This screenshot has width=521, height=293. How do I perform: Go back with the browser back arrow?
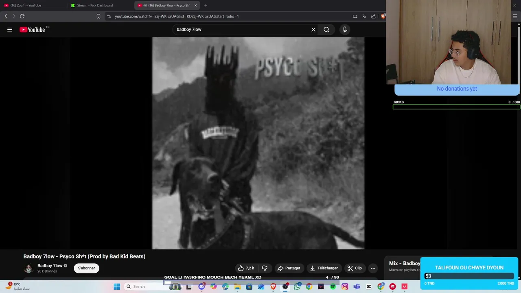pos(6,16)
